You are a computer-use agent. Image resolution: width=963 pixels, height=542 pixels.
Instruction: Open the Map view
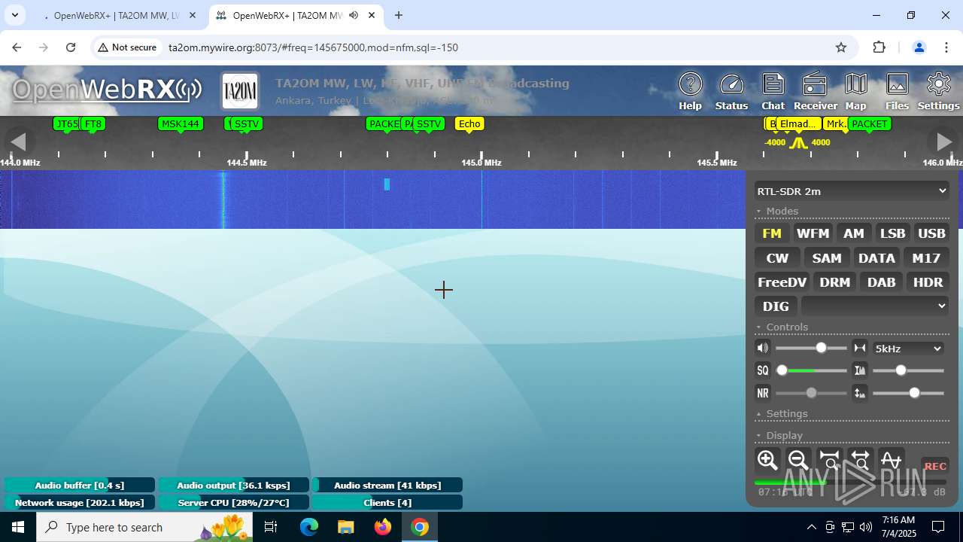[x=856, y=92]
